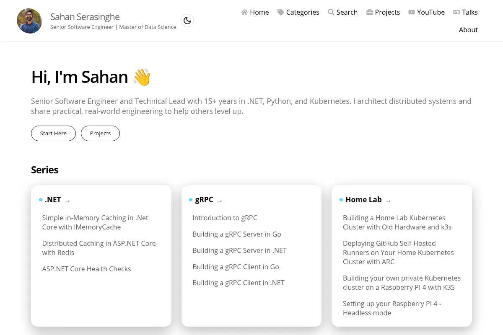The image size is (503, 335).
Task: Open Simple In-Memory Caching article
Action: pyautogui.click(x=95, y=222)
